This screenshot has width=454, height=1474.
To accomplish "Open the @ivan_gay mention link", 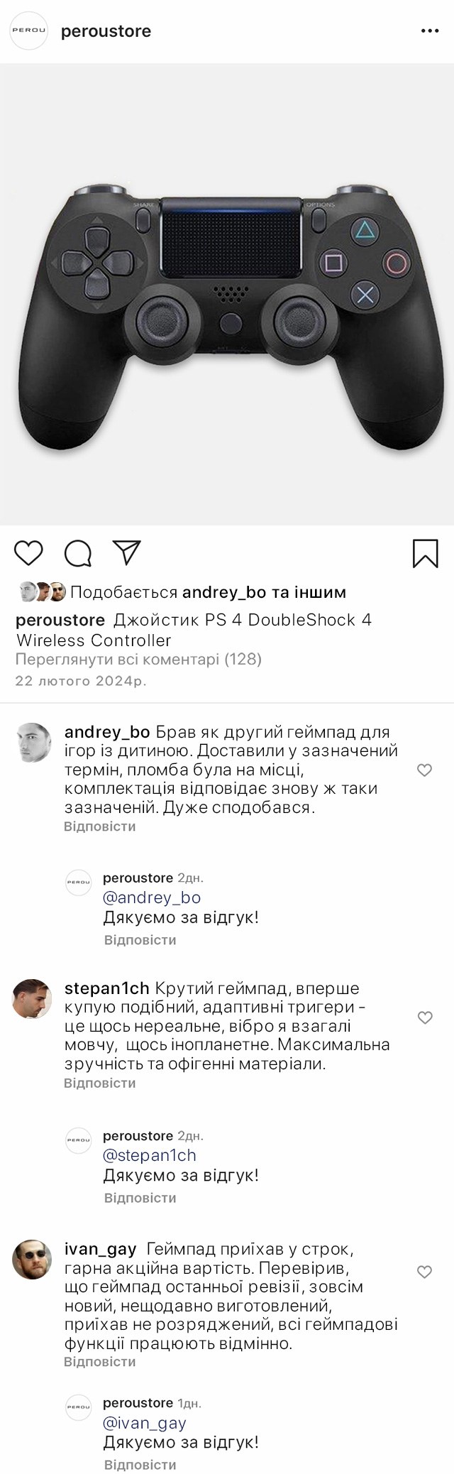I will click(145, 1423).
